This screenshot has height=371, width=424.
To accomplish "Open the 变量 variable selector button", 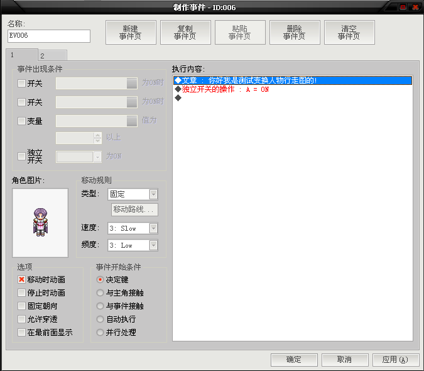I will [x=132, y=121].
